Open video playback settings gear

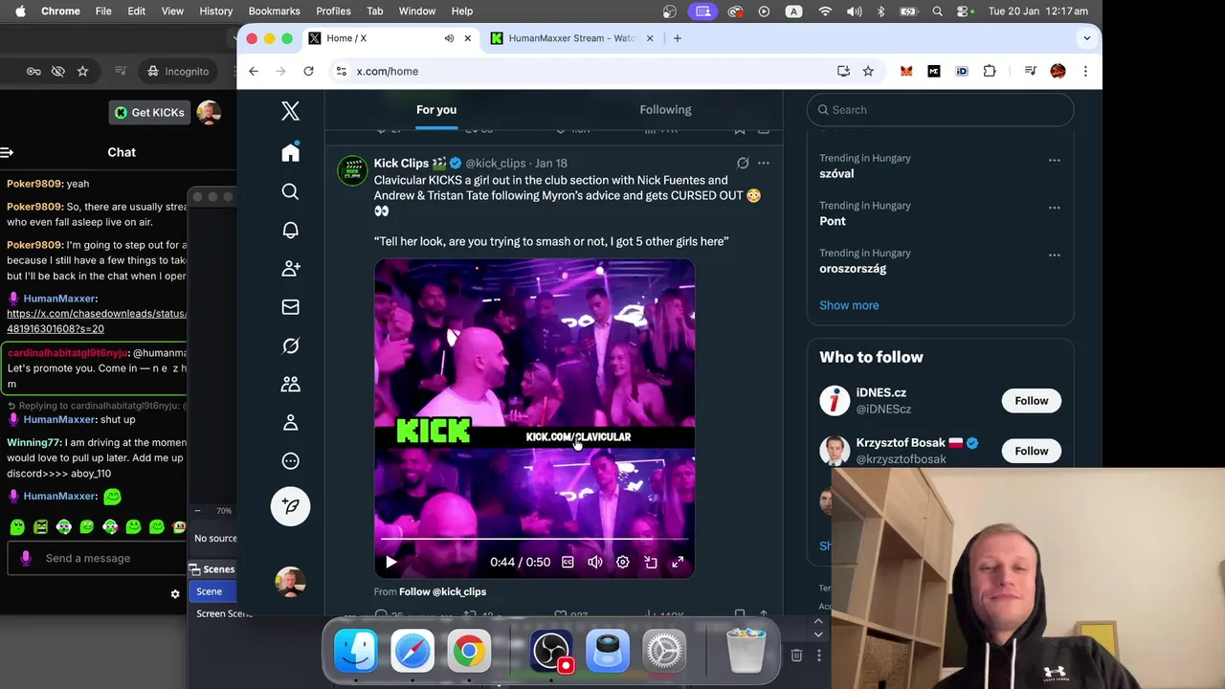(x=623, y=562)
